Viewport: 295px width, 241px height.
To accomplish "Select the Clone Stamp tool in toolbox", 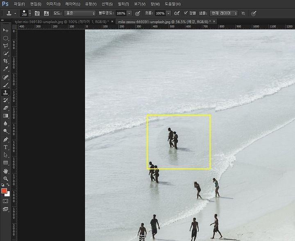I will tap(6, 93).
